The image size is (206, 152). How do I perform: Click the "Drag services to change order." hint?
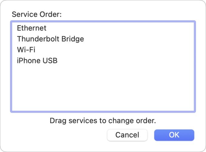103,121
